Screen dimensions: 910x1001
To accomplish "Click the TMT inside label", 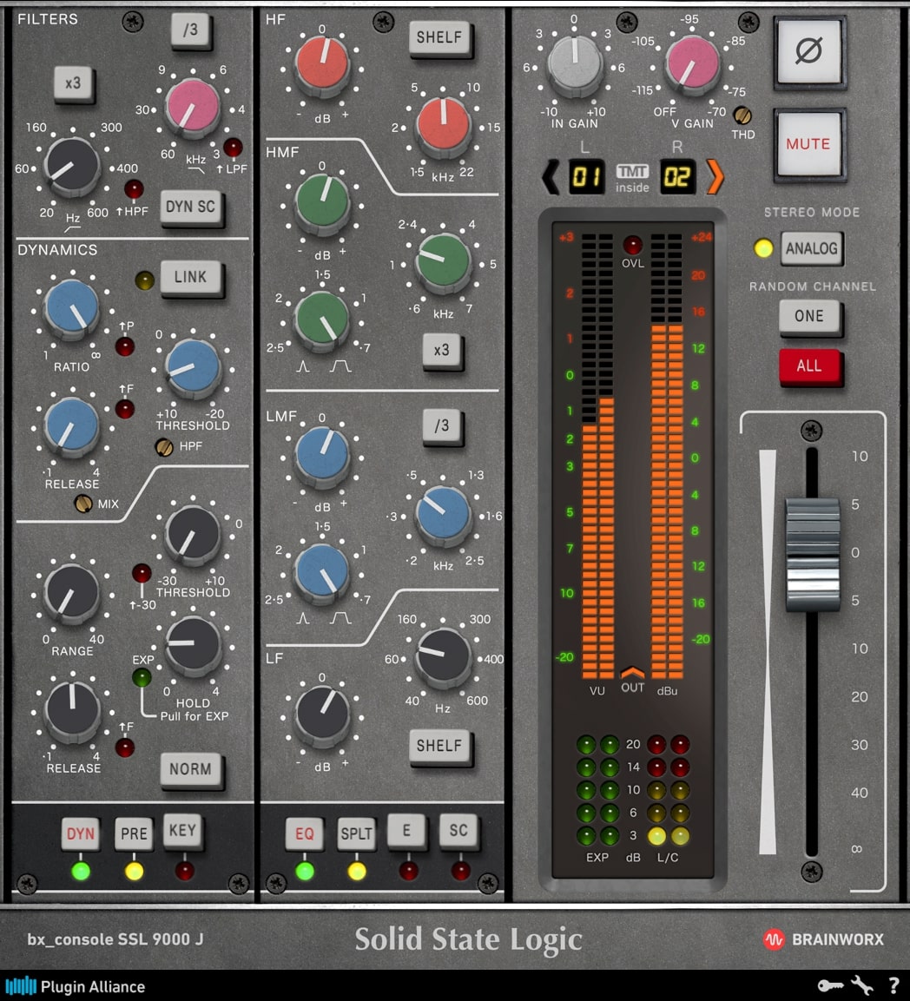I will [x=632, y=179].
